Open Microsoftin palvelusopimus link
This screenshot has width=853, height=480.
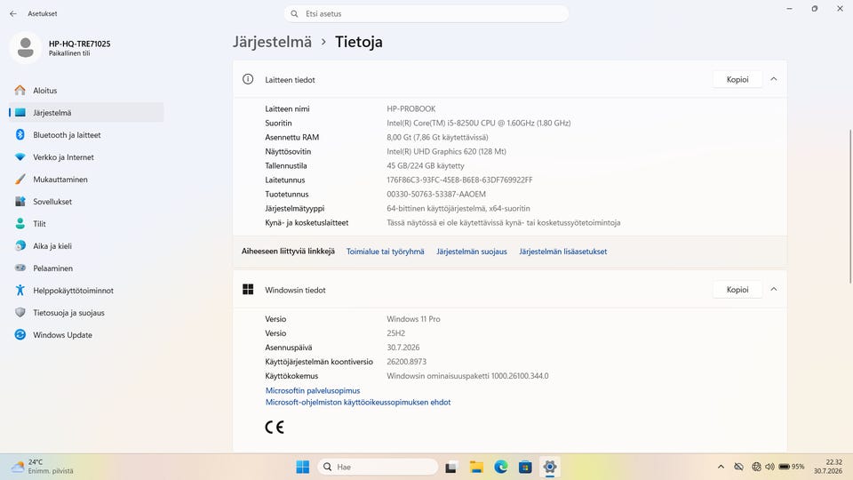coord(313,391)
